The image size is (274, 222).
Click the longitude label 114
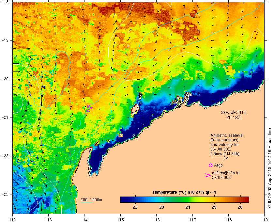pos(84,220)
